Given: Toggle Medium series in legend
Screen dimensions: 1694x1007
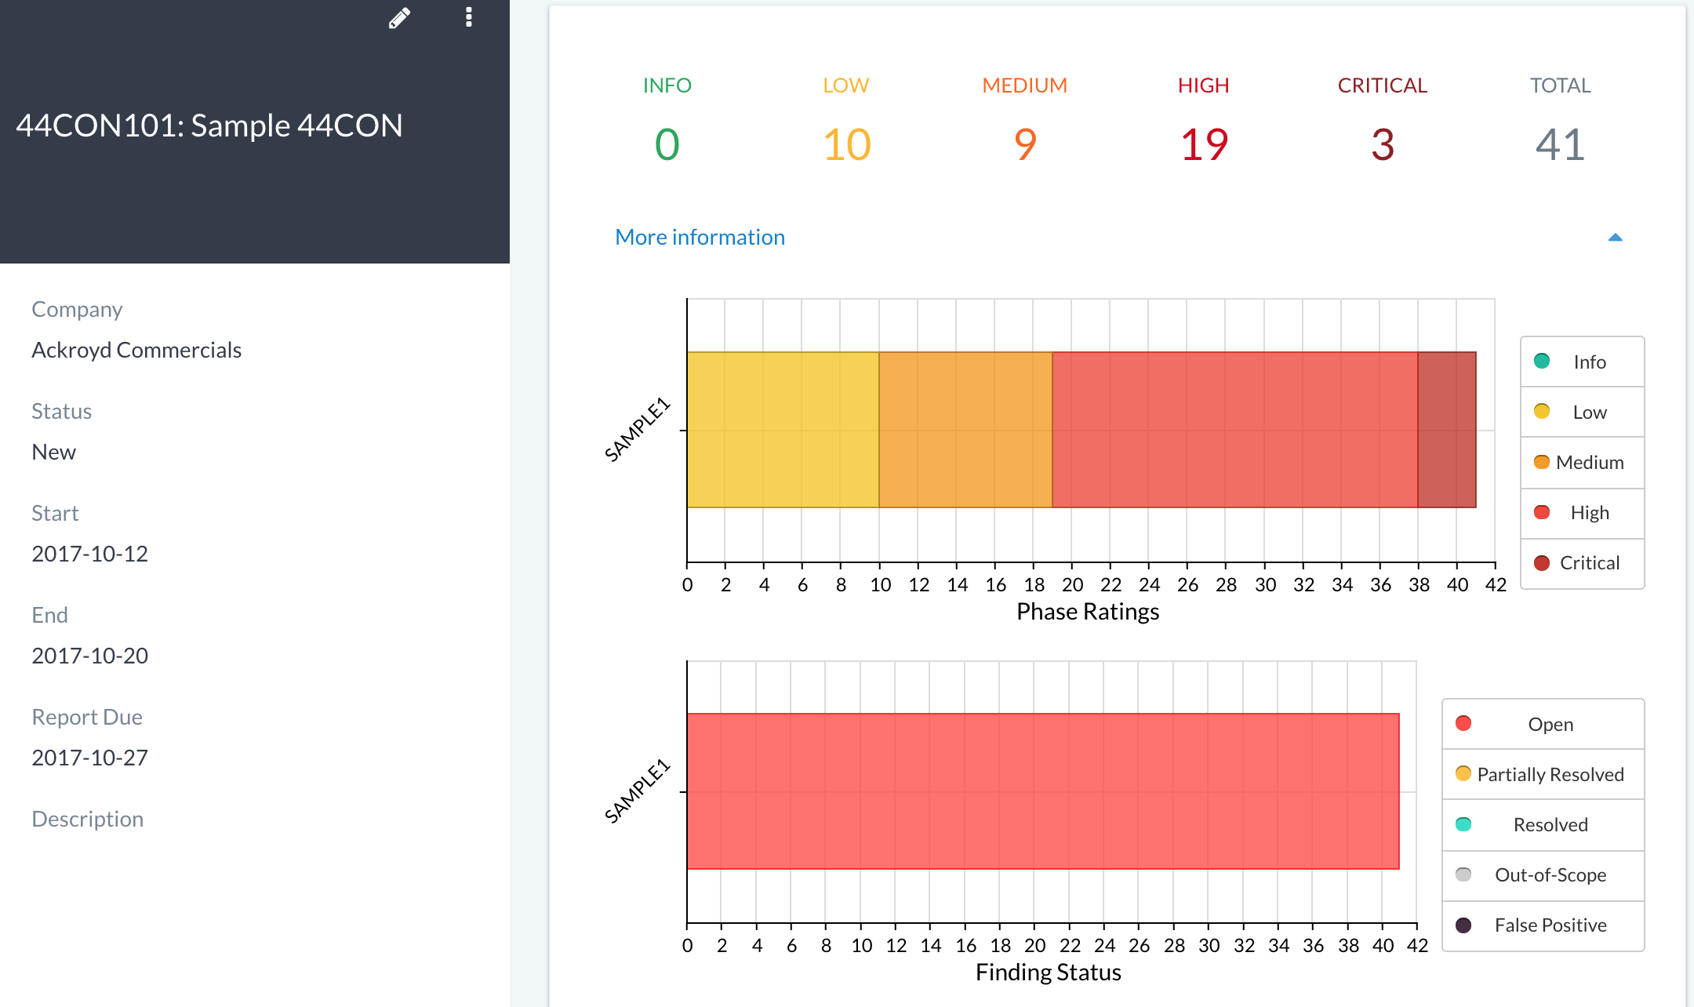Looking at the screenshot, I should pos(1582,462).
